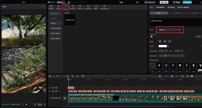Click the play button in the player
This screenshot has width=202, height=108.
click(26, 104)
